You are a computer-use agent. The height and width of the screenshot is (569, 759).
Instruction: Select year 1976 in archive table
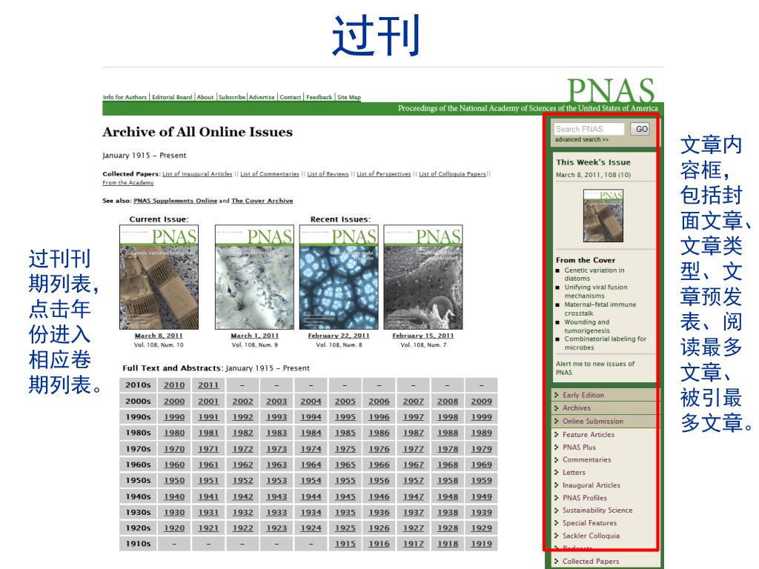click(x=379, y=449)
